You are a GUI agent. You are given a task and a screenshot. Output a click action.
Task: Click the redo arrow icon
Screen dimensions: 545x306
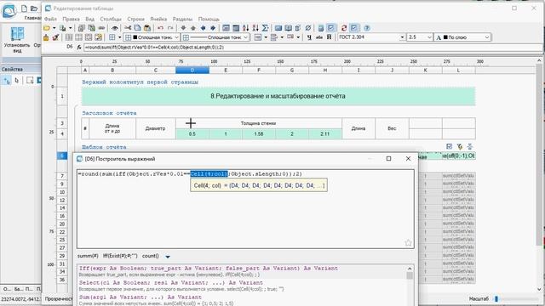point(170,28)
